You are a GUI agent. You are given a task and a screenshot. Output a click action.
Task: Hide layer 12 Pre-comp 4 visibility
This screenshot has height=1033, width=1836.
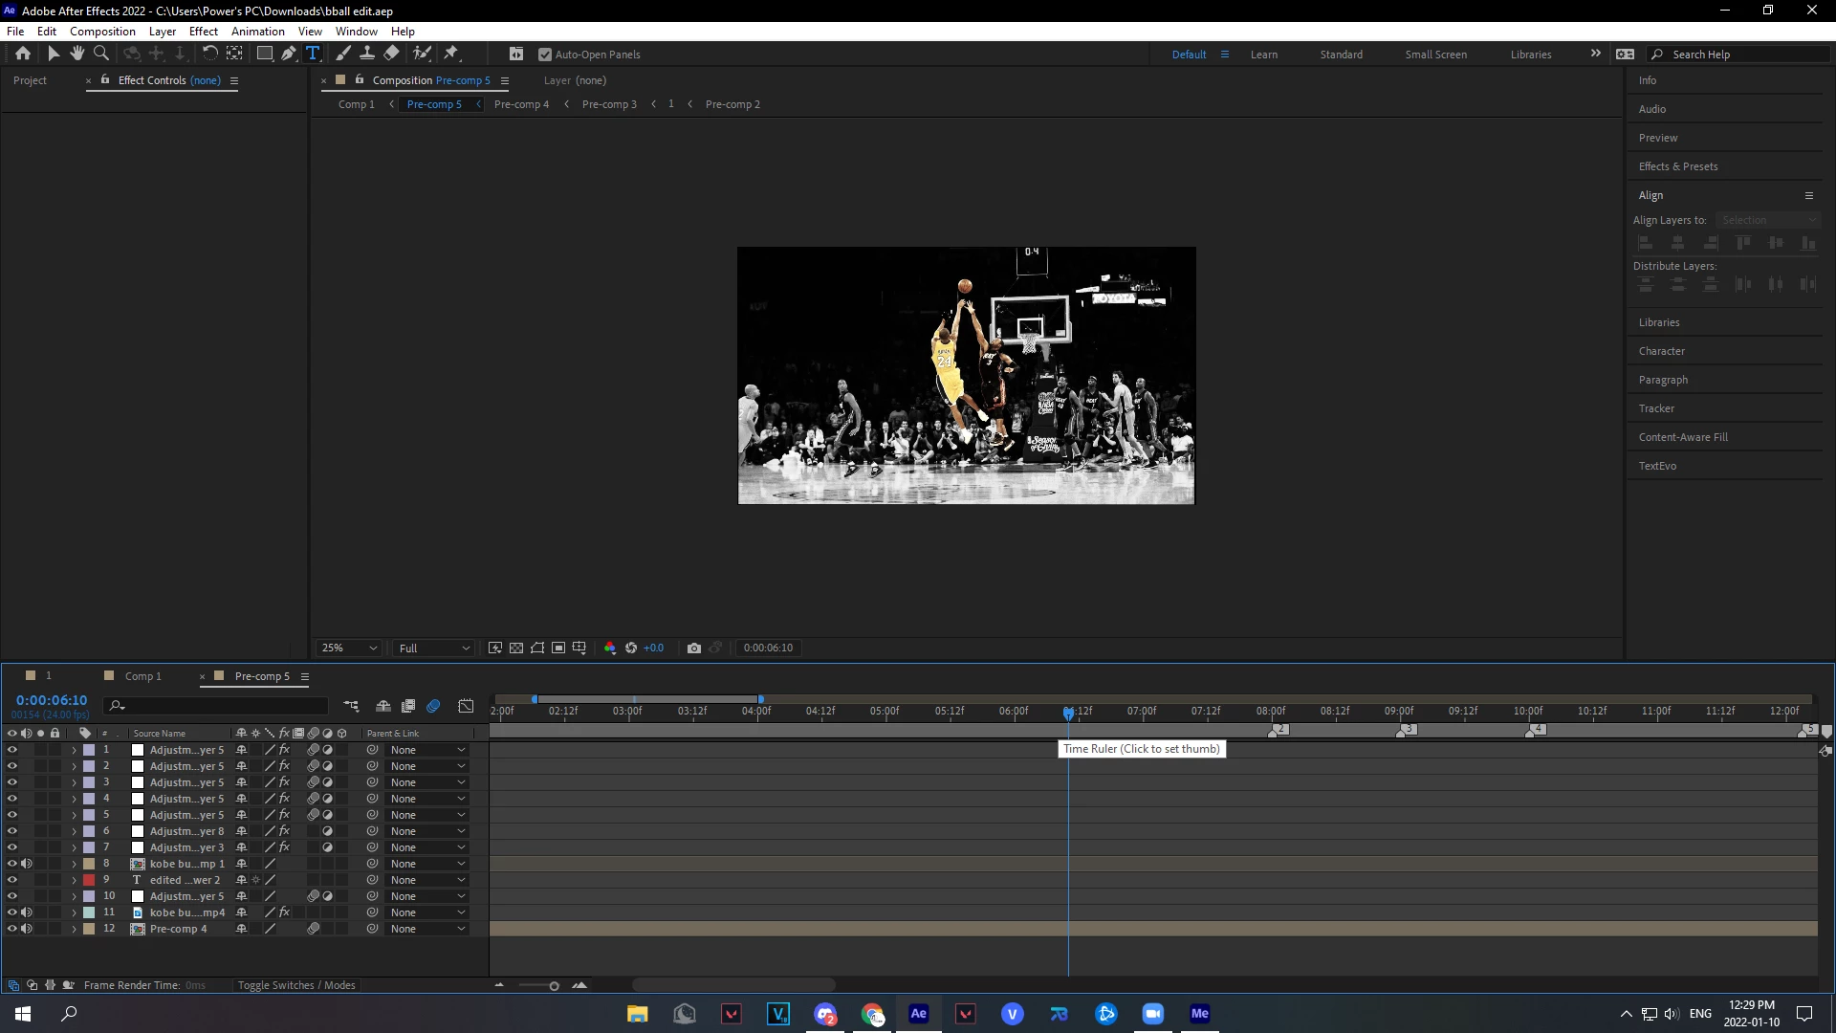[12, 929]
